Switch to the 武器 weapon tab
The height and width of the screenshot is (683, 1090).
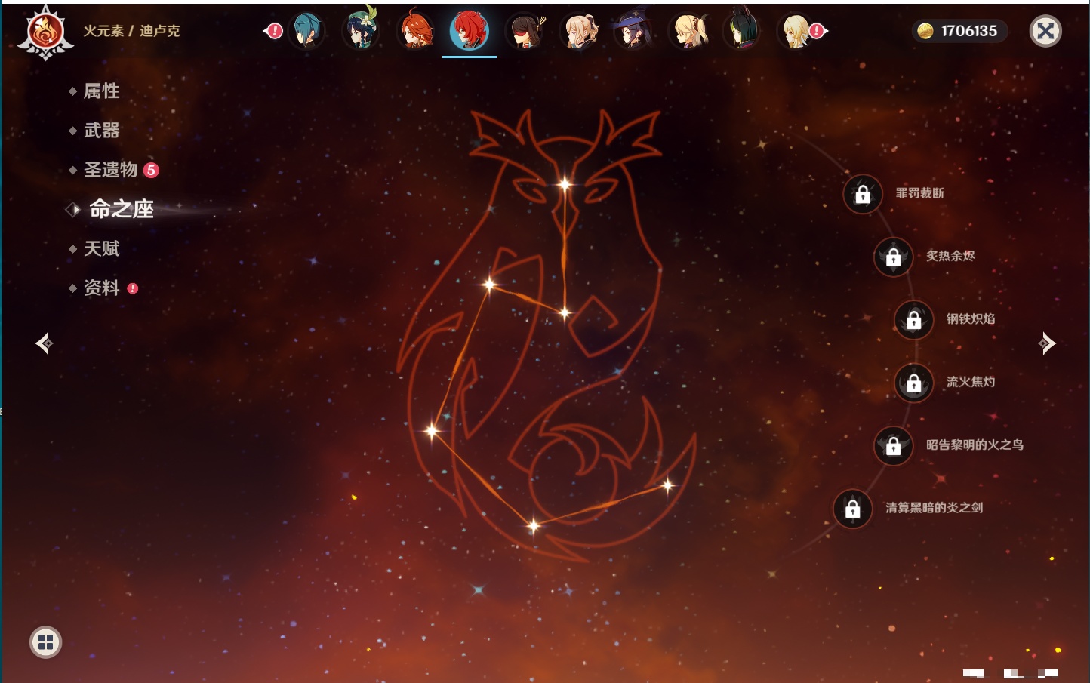101,131
